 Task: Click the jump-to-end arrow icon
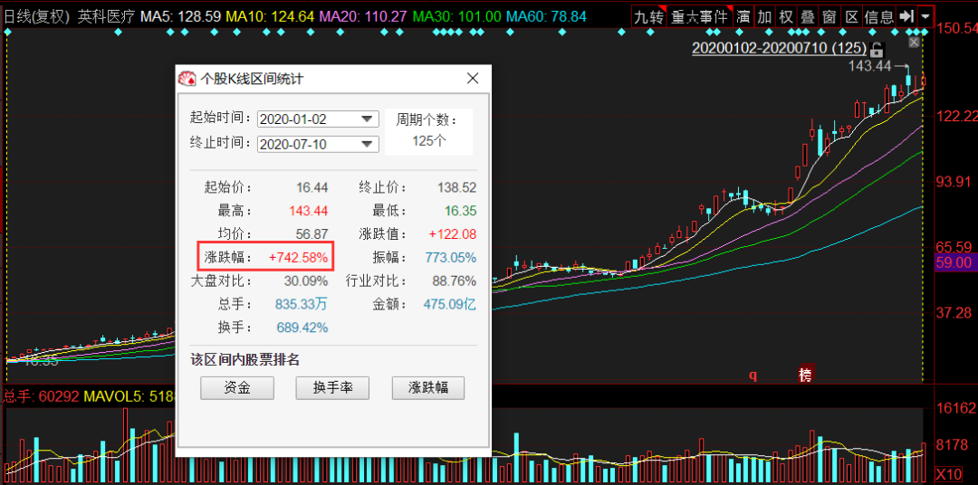point(906,17)
